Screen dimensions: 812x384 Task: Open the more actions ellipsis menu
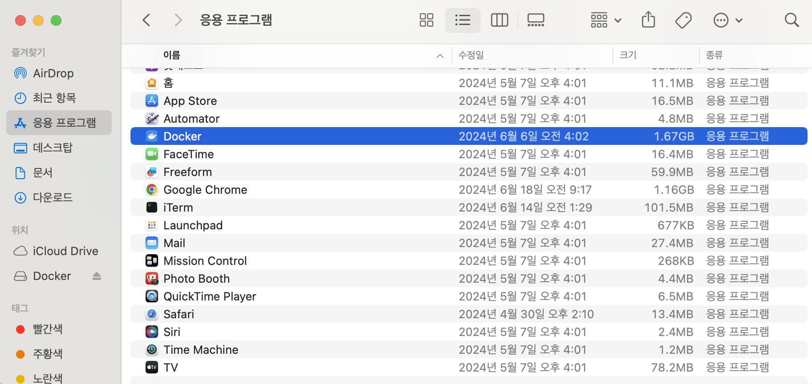(x=728, y=20)
